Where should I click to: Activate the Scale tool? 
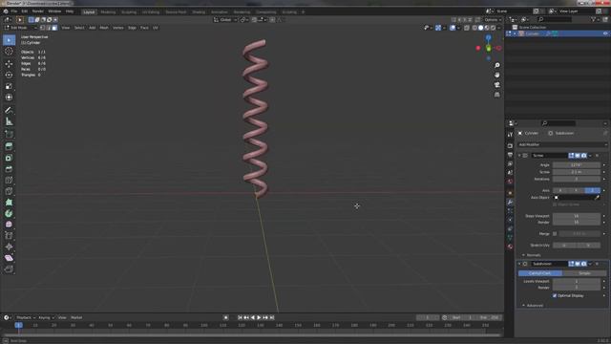[9, 86]
